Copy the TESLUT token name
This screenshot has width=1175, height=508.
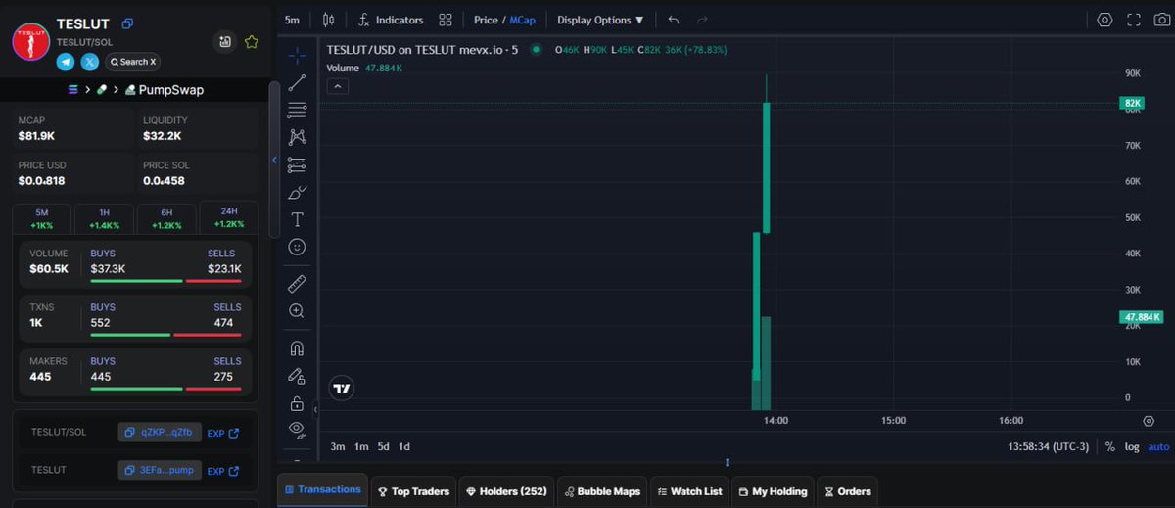pyautogui.click(x=128, y=23)
